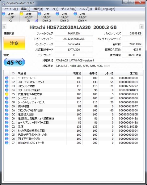The width and height of the screenshot is (147, 185).
Task: Open the テーマ(T) menu
Action: tap(52, 9)
